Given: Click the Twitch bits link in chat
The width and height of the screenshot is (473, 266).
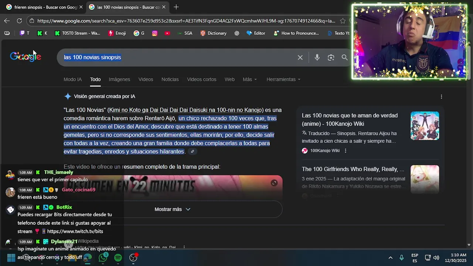Looking at the screenshot, I should tap(75, 231).
